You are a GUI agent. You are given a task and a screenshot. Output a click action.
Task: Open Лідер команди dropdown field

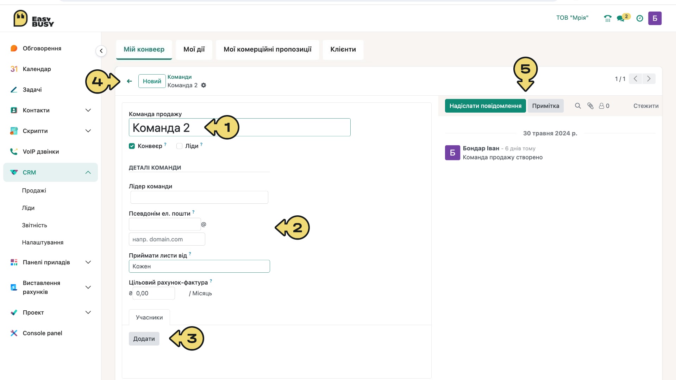pyautogui.click(x=199, y=197)
